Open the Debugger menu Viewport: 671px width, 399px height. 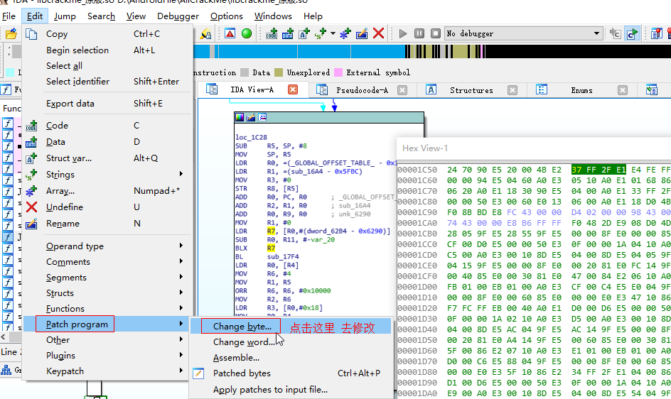[178, 16]
